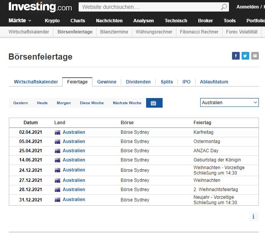
Task: Open Australien link in 27.12.2021 row
Action: (74, 180)
